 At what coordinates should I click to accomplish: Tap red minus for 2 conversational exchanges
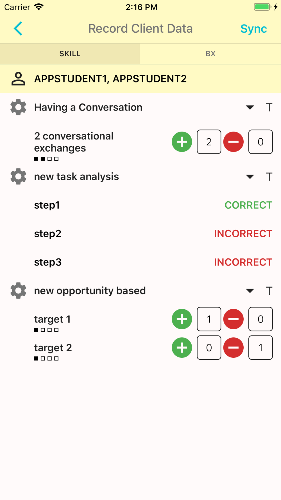pyautogui.click(x=233, y=142)
